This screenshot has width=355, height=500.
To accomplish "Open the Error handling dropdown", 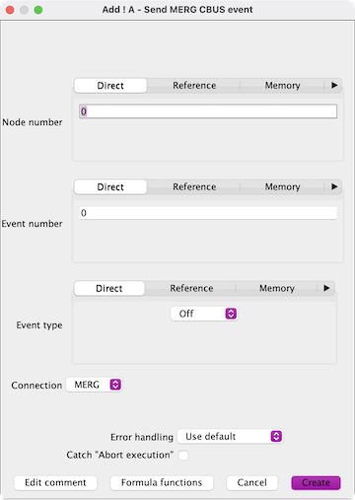I will coord(230,436).
